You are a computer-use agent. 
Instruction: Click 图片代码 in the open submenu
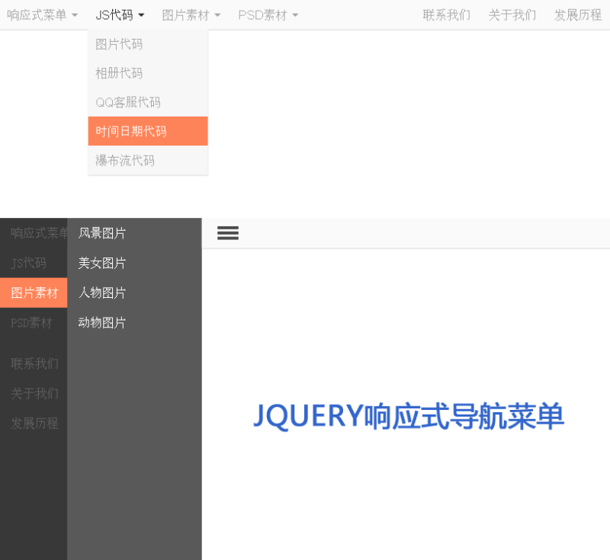(x=118, y=44)
